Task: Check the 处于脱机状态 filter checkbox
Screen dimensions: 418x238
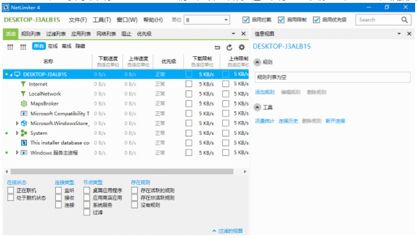Action: click(11, 198)
